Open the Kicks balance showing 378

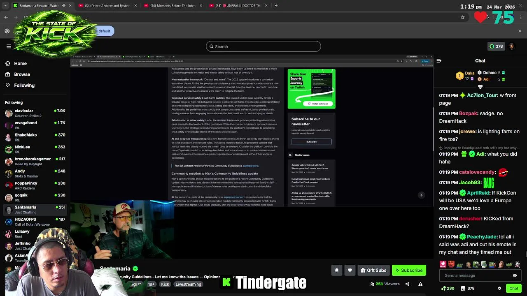[496, 46]
